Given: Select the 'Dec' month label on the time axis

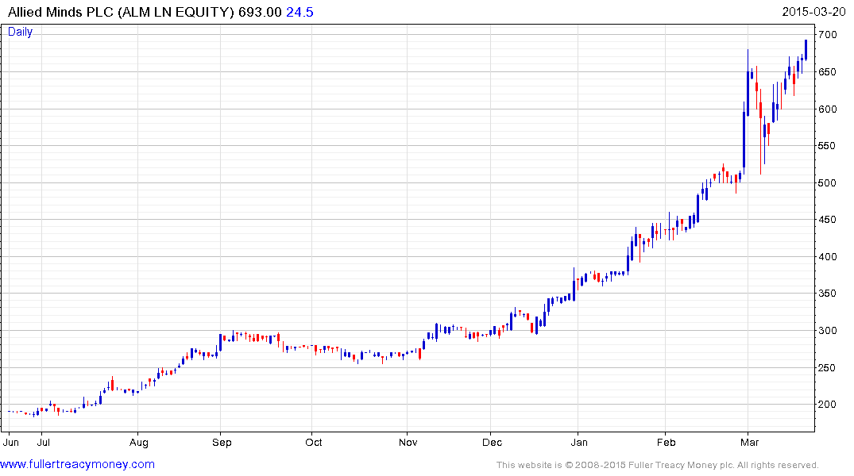Looking at the screenshot, I should (x=492, y=442).
